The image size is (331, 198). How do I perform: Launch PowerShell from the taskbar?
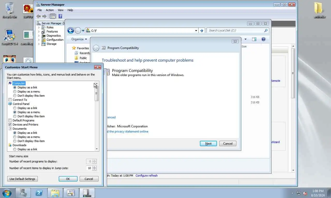tap(39, 193)
